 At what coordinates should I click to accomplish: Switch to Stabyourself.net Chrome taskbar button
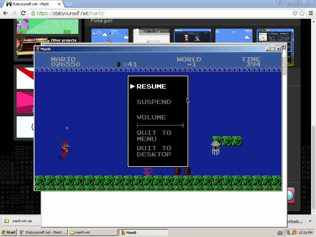[x=43, y=232]
